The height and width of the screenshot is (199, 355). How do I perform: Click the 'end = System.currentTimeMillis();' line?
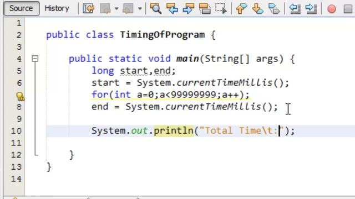185,107
